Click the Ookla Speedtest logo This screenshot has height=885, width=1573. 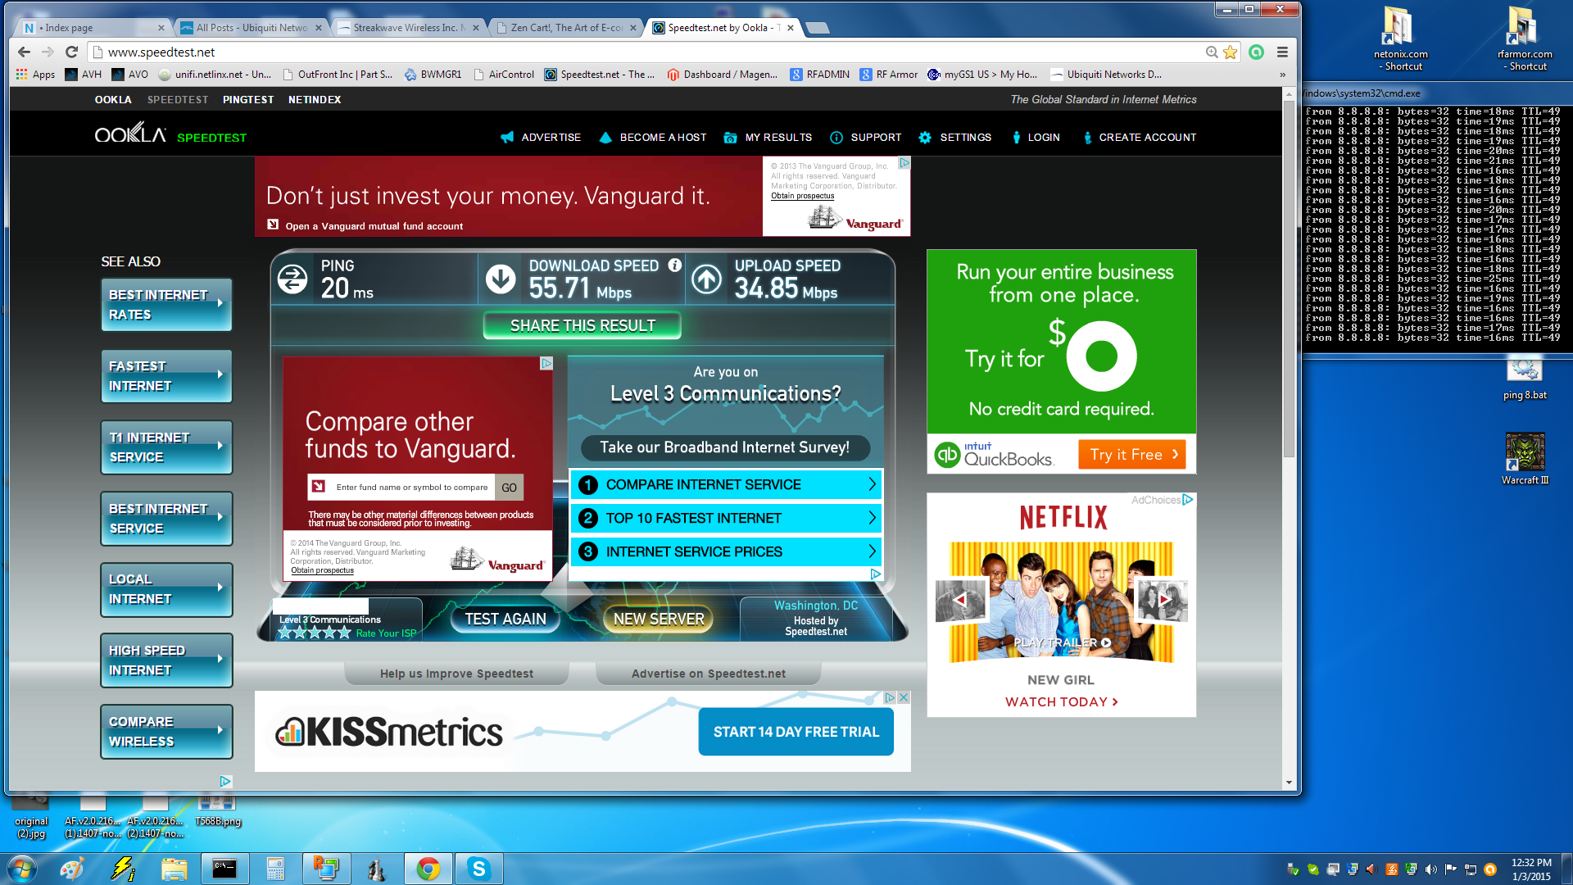pos(170,134)
